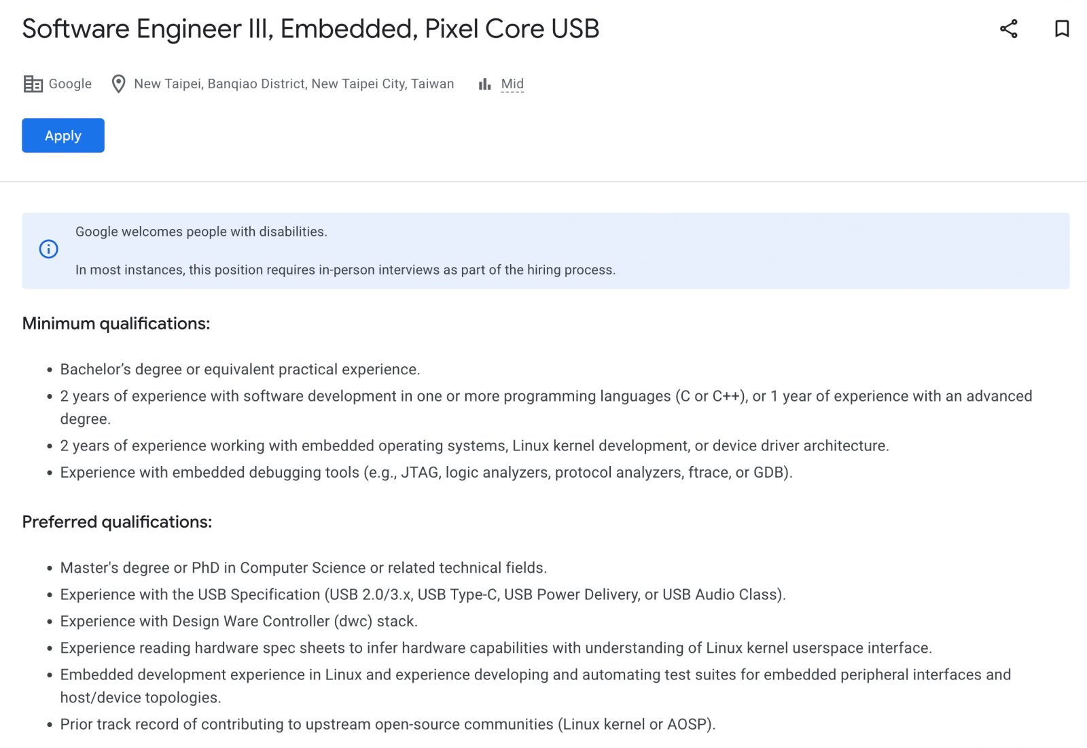This screenshot has height=748, width=1087.
Task: Click the Software Engineer III job title
Action: click(x=310, y=29)
